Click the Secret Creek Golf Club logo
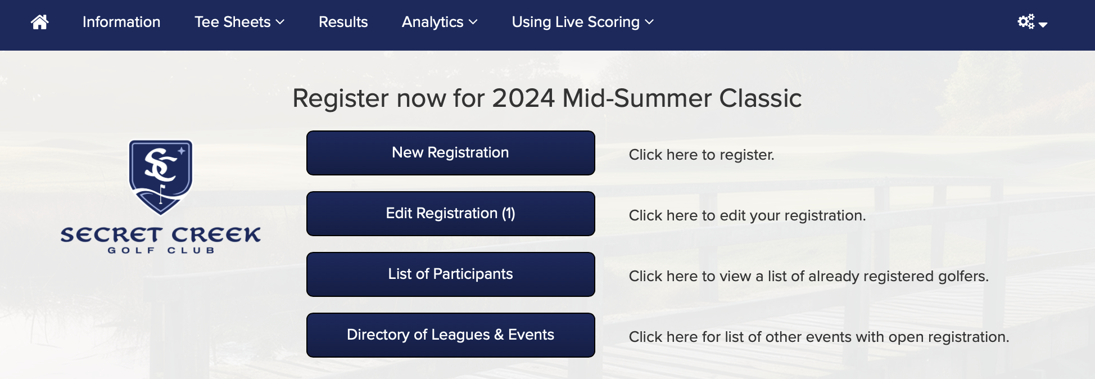 click(x=160, y=194)
